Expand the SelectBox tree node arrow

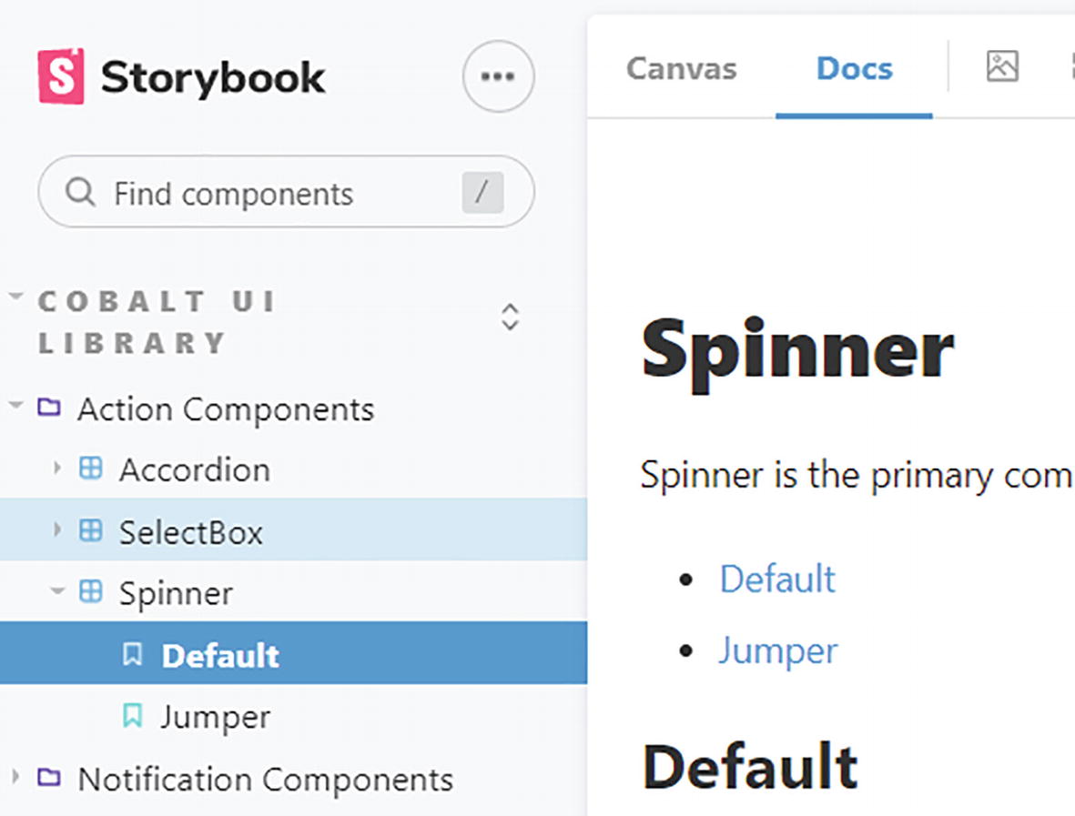click(57, 530)
